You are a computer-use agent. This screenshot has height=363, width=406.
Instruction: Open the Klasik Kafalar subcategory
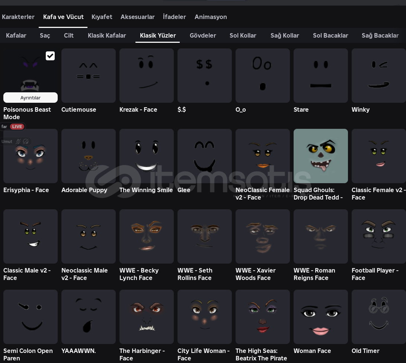(107, 35)
